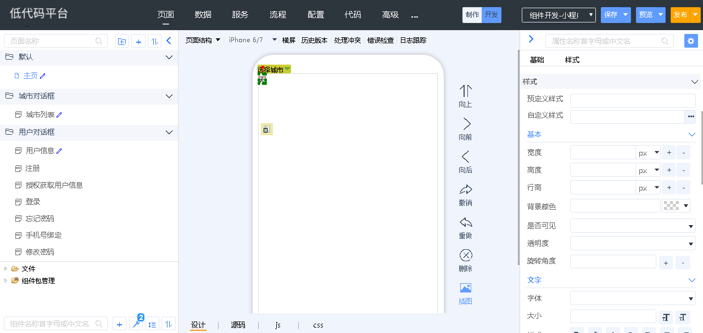Open the 是否可见 visibility dropdown

[633, 226]
